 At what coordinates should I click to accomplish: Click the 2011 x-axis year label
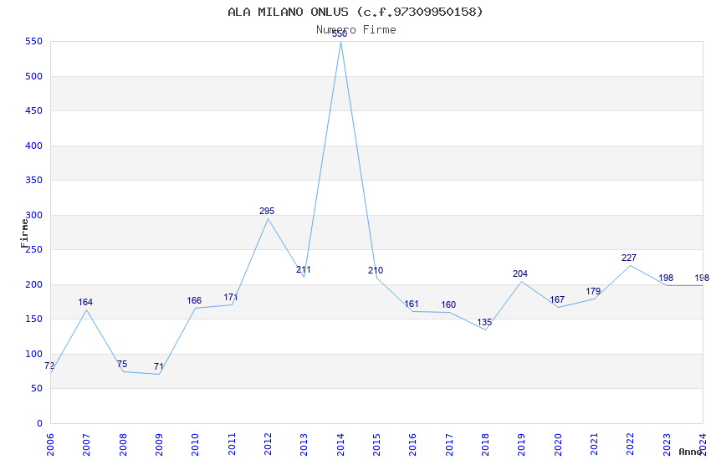232,445
